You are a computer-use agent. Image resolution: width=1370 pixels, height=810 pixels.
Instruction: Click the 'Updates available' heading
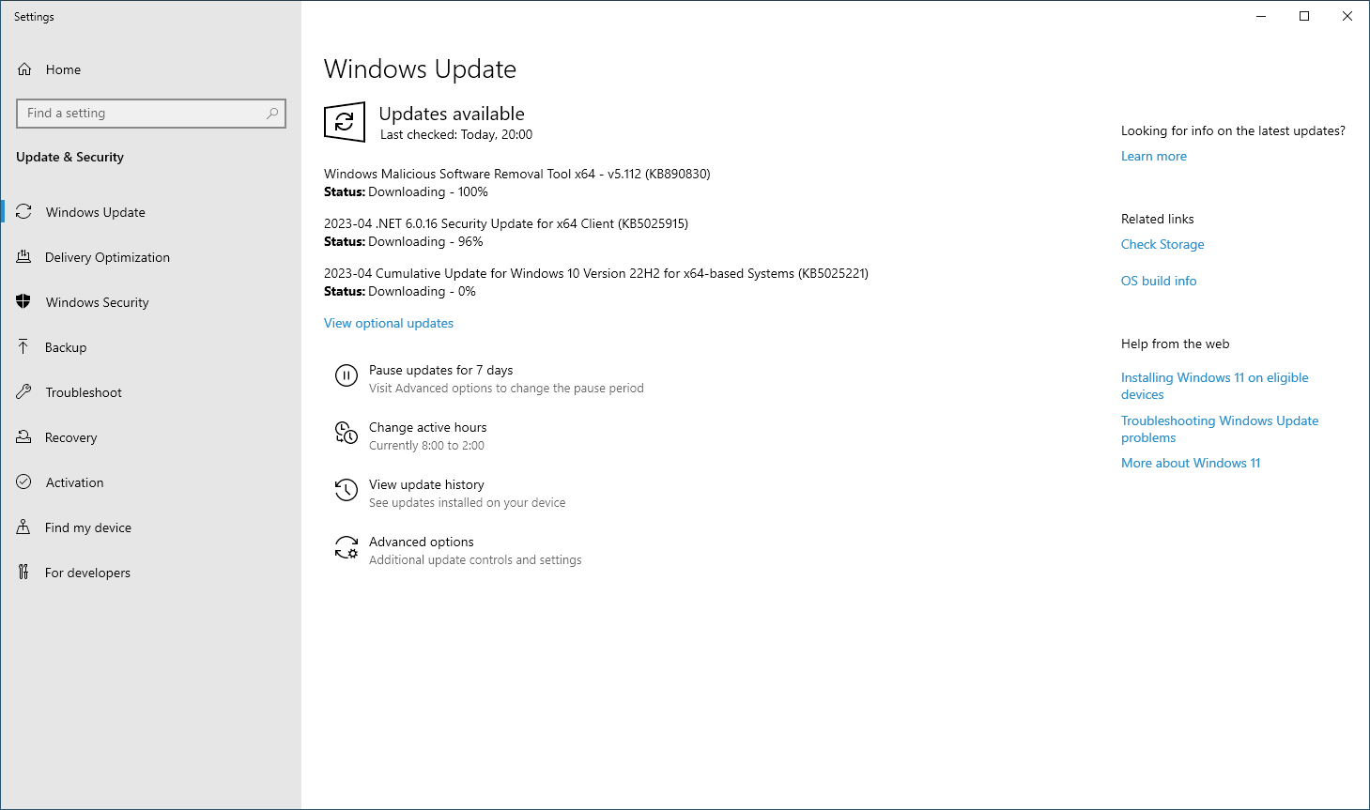(452, 114)
